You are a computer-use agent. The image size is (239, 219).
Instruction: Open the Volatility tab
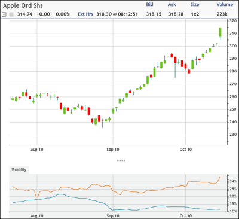19,170
